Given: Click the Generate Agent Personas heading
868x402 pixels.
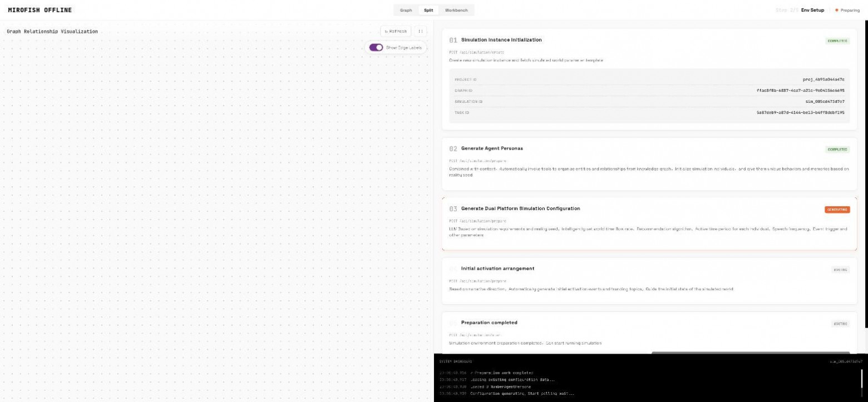Looking at the screenshot, I should [x=492, y=148].
